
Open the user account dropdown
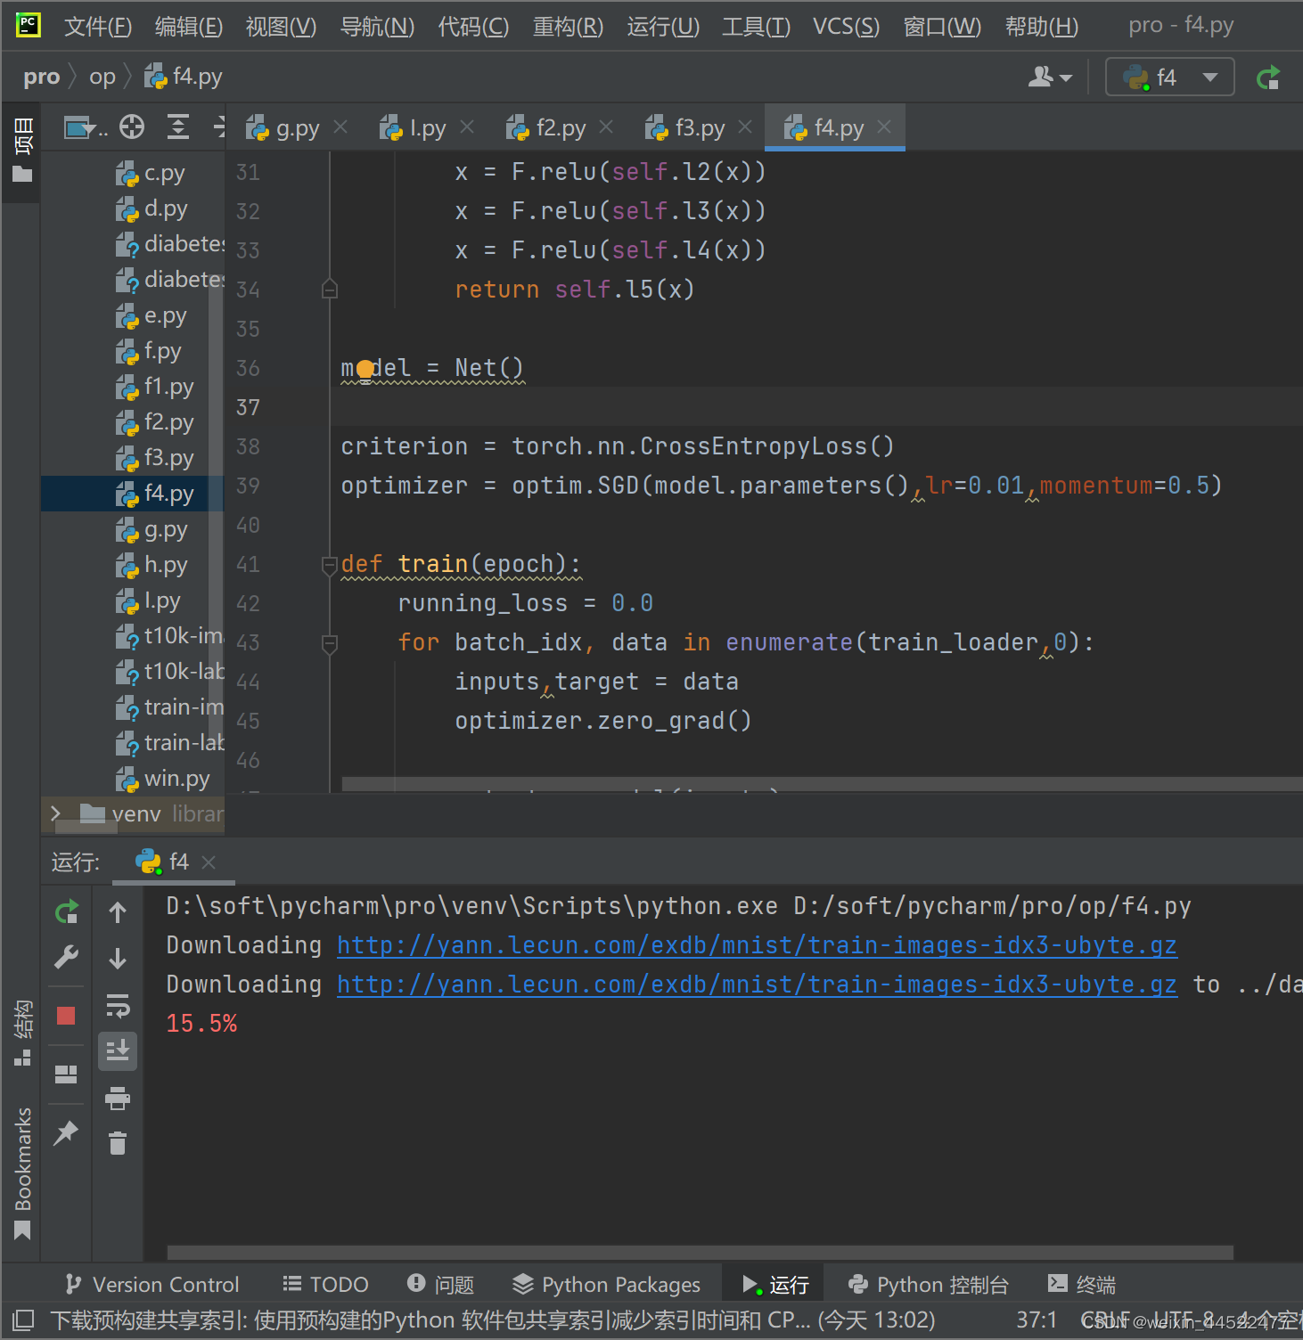click(x=1050, y=78)
